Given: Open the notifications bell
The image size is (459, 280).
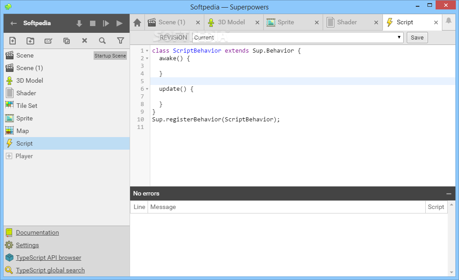Looking at the screenshot, I should click(449, 21).
